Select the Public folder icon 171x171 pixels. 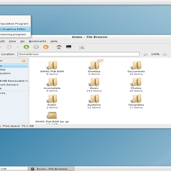pyautogui.click(x=52, y=99)
